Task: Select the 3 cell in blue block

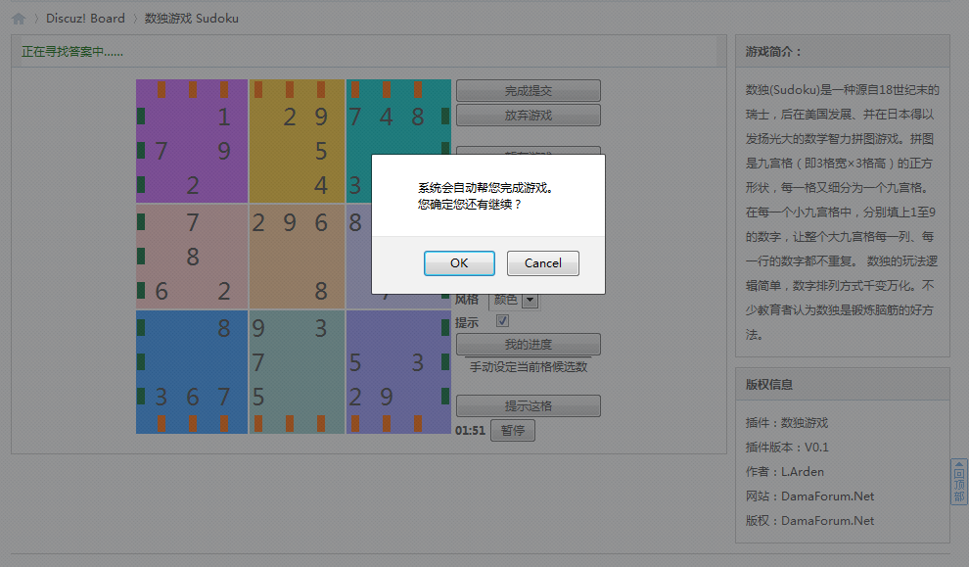Action: [161, 397]
